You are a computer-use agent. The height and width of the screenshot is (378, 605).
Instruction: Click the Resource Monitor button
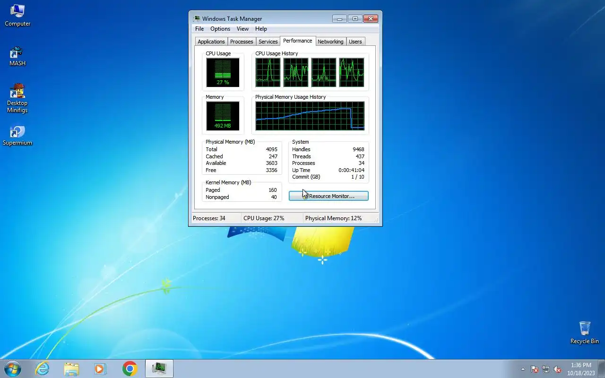coord(328,196)
